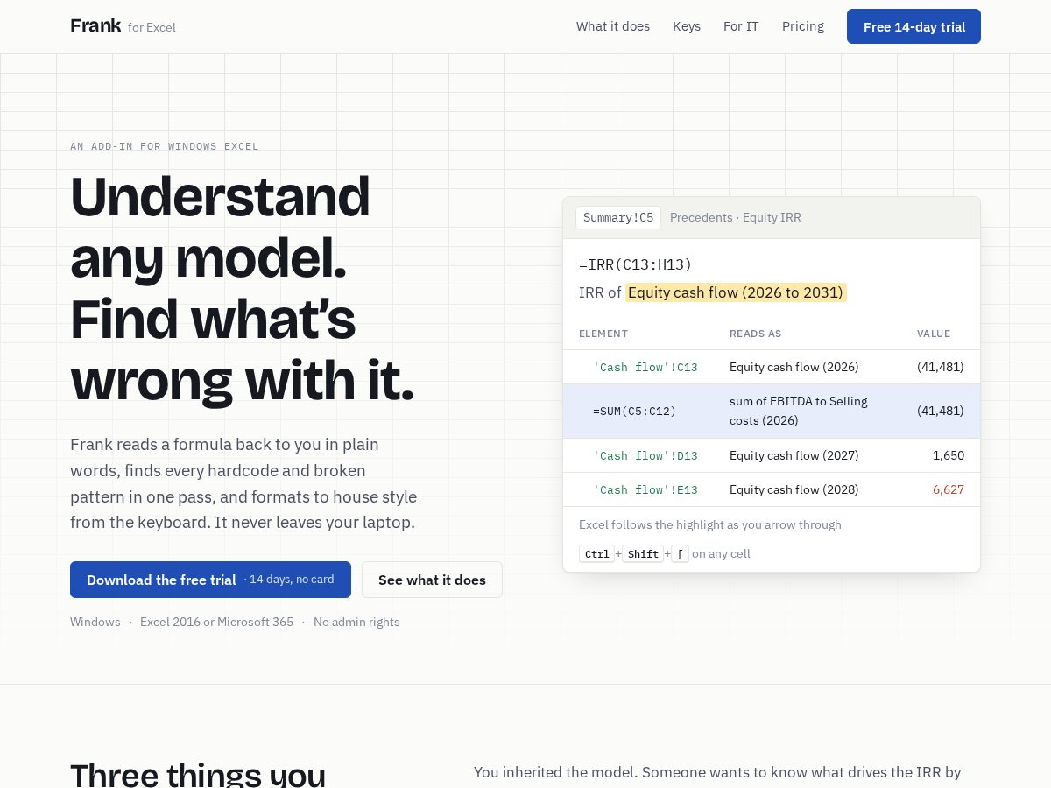Click Equity cash flow (2027) cell
The height and width of the screenshot is (788, 1051).
point(794,455)
